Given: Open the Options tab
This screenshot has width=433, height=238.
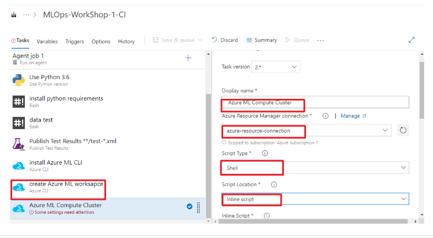Looking at the screenshot, I should [101, 41].
